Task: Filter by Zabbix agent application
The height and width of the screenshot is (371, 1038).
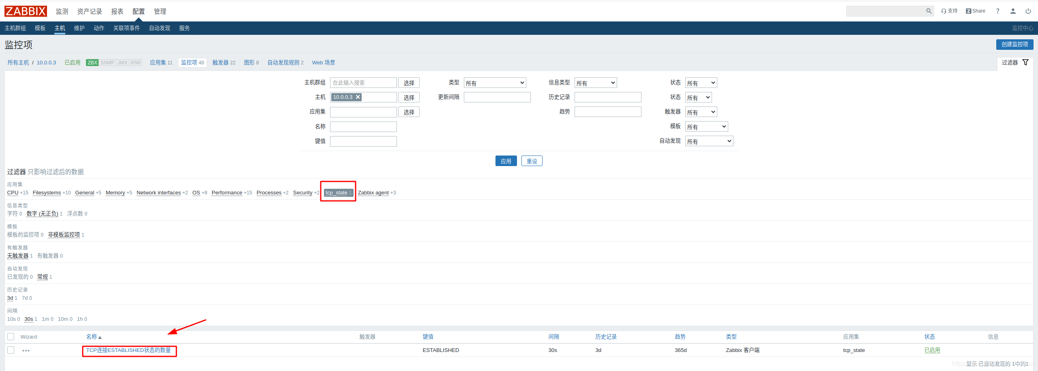Action: click(373, 193)
